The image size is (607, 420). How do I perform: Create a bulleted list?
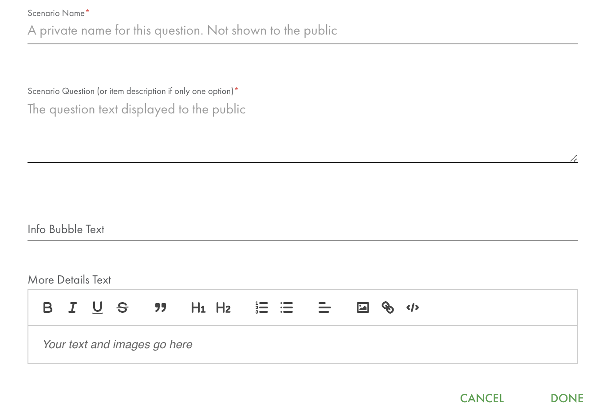point(287,307)
